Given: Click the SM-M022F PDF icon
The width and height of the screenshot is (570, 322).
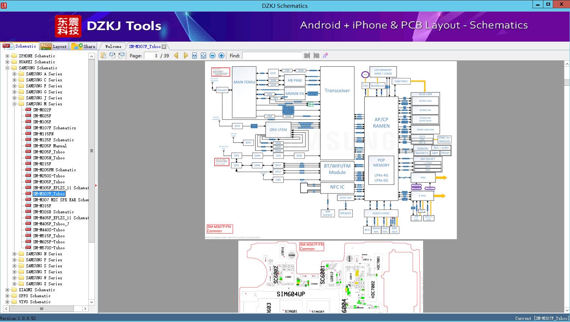Looking at the screenshot, I should pyautogui.click(x=28, y=110).
